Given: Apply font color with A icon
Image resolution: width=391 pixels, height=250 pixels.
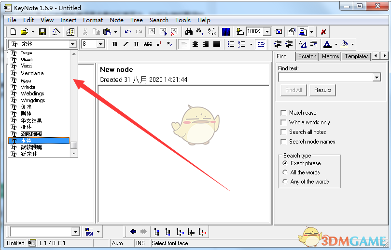Looking at the screenshot, I should [x=327, y=44].
